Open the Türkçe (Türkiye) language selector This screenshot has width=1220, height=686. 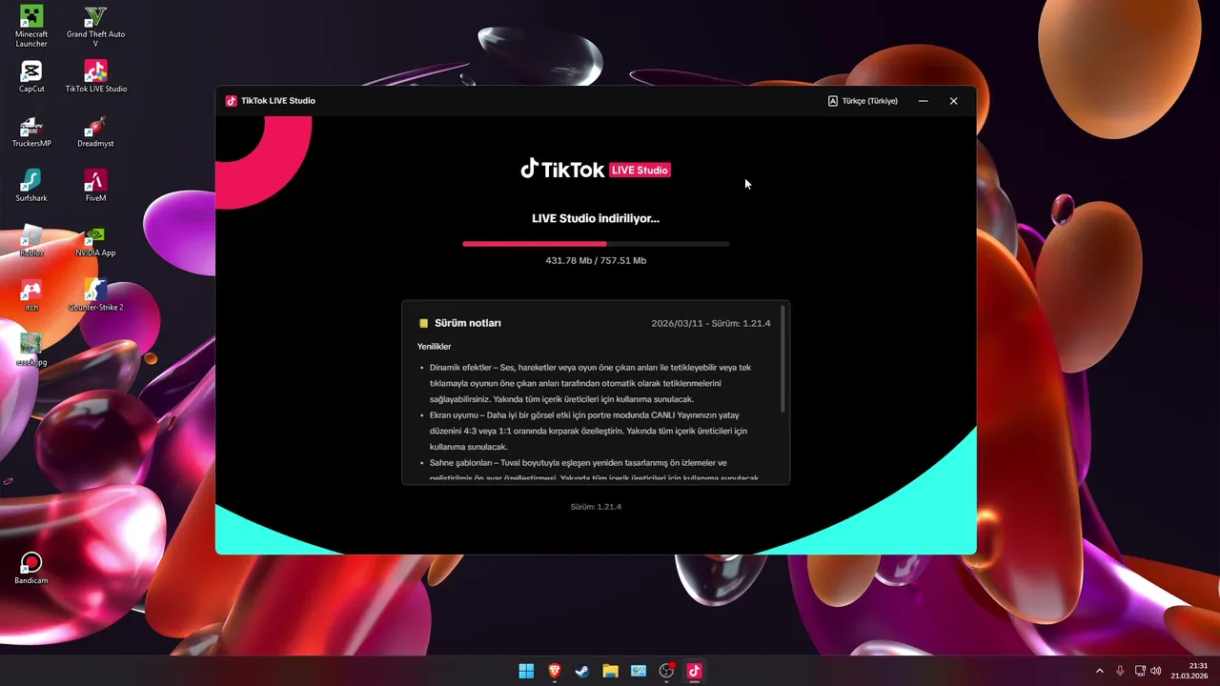[x=863, y=101]
